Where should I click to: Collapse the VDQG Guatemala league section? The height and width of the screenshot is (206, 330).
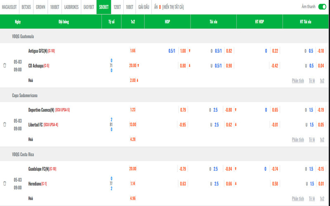pos(23,36)
